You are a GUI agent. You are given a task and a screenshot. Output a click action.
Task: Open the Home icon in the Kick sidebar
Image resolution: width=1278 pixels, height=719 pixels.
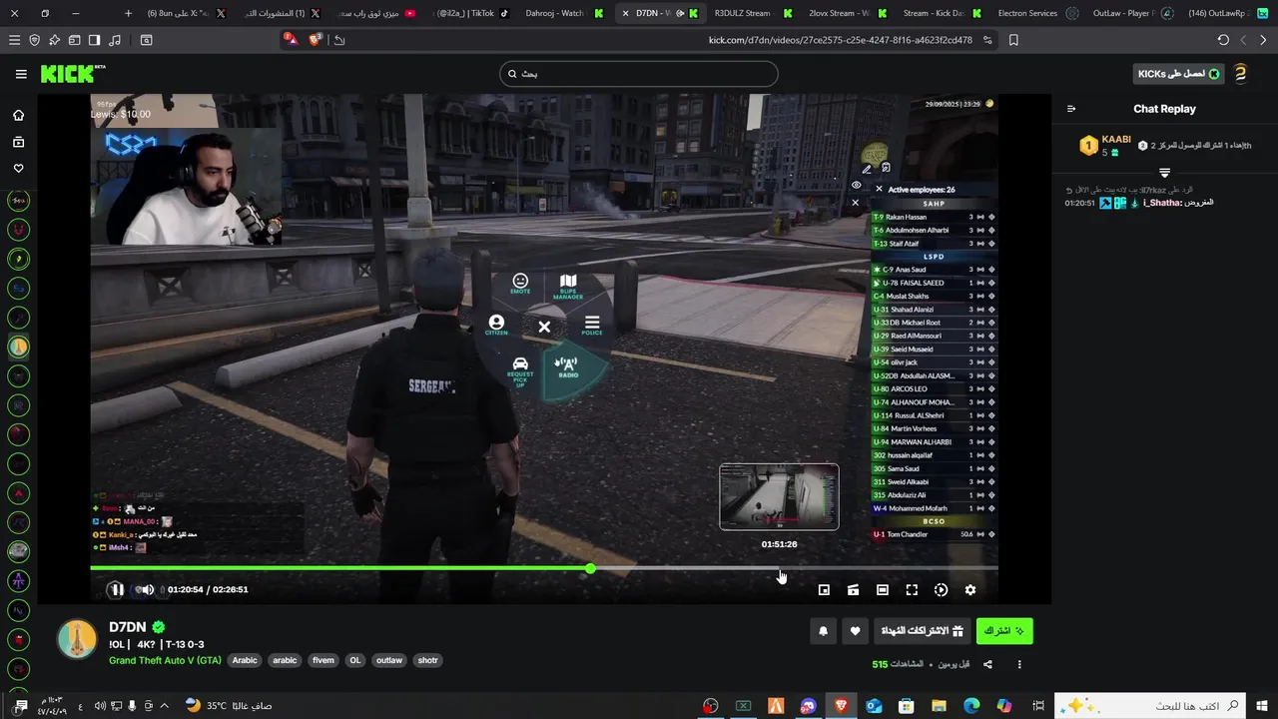18,115
